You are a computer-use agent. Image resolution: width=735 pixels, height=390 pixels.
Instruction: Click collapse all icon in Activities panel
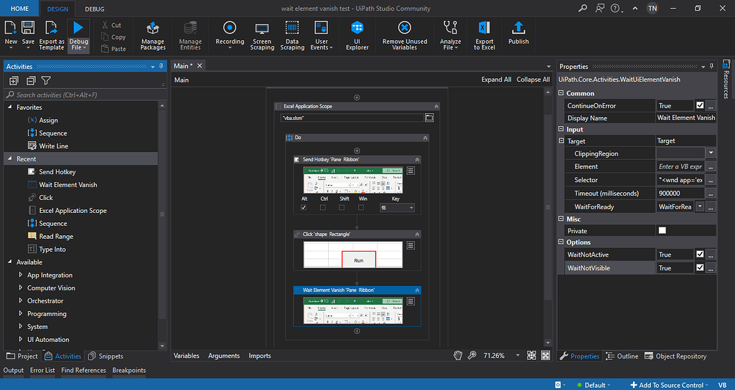pyautogui.click(x=30, y=80)
